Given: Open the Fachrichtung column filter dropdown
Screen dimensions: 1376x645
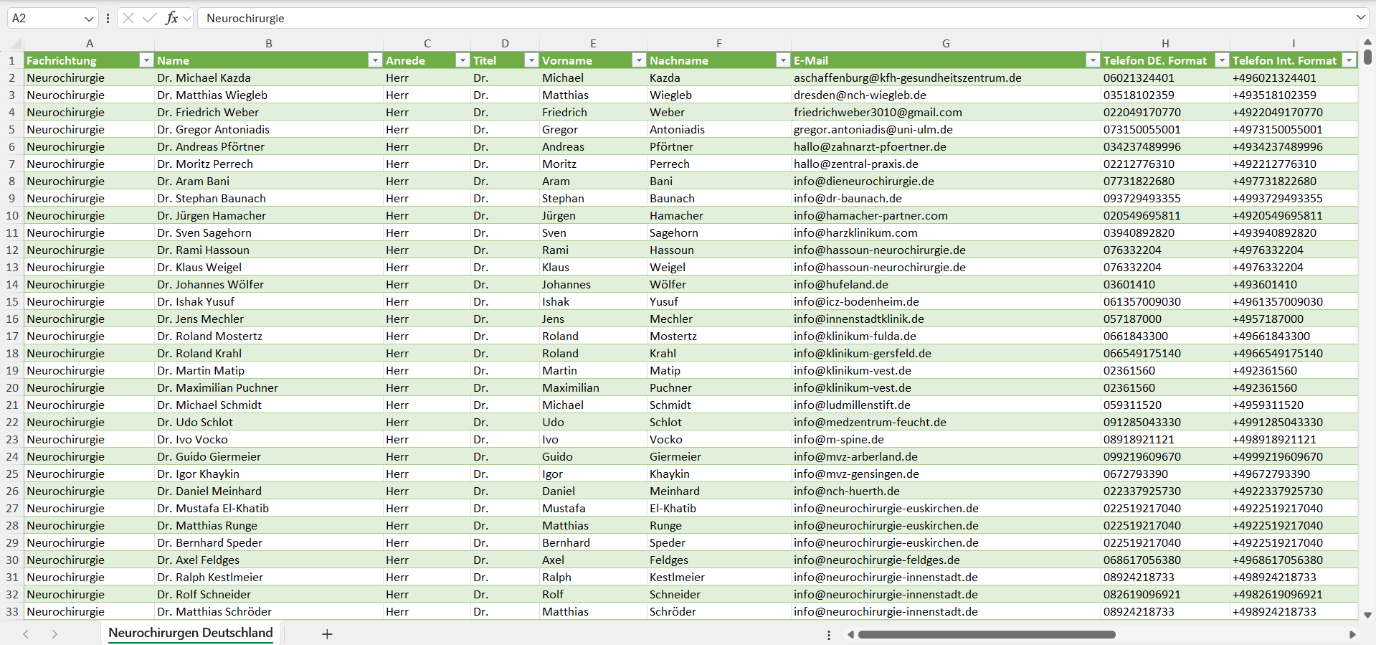Looking at the screenshot, I should (x=146, y=60).
